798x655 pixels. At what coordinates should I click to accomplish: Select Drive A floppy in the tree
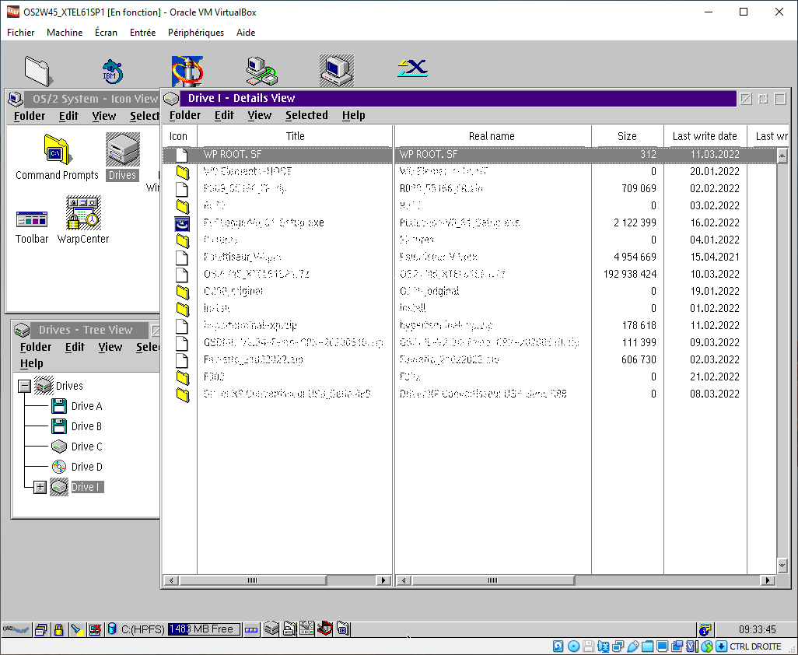86,406
